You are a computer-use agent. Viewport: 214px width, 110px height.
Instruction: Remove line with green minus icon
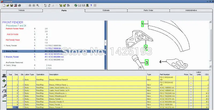(4, 101)
